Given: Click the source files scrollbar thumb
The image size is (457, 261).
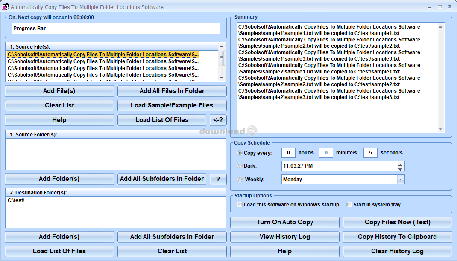Looking at the screenshot, I should (222, 58).
